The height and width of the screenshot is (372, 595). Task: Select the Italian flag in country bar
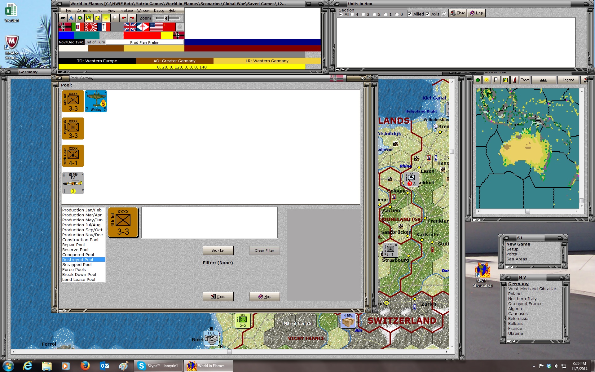tap(78, 27)
